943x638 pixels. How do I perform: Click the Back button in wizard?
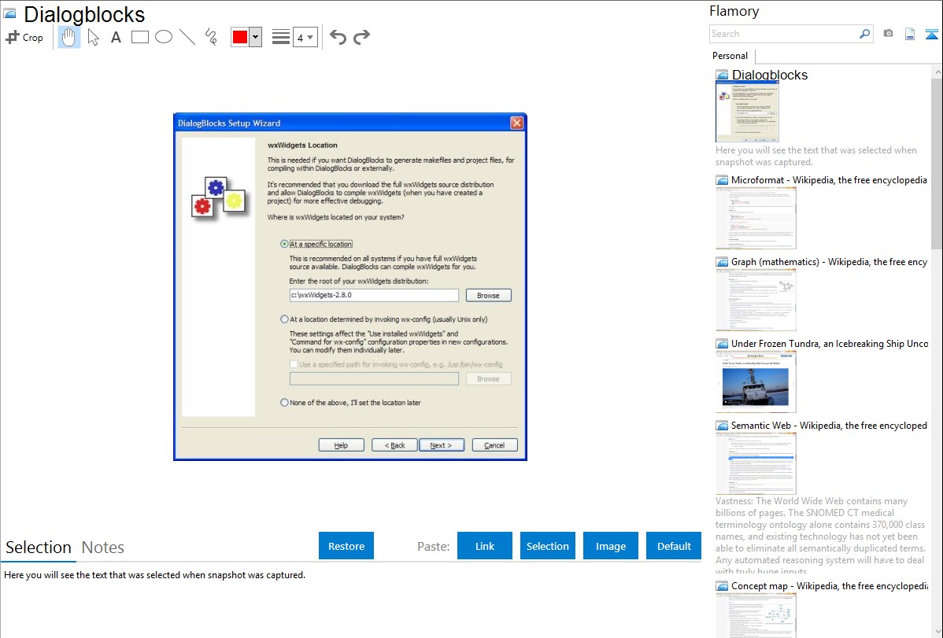[394, 445]
